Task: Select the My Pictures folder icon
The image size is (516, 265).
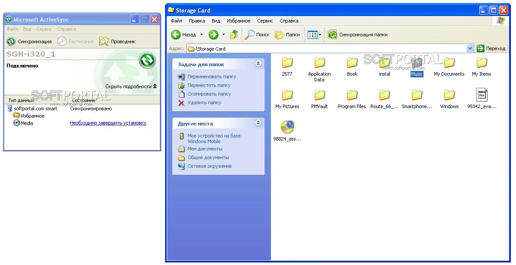Action: click(x=287, y=95)
